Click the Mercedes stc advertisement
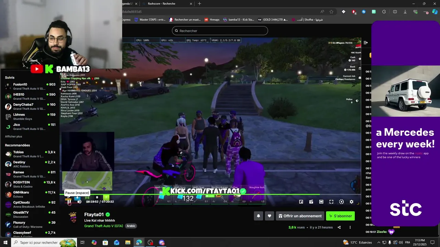 click(x=405, y=123)
